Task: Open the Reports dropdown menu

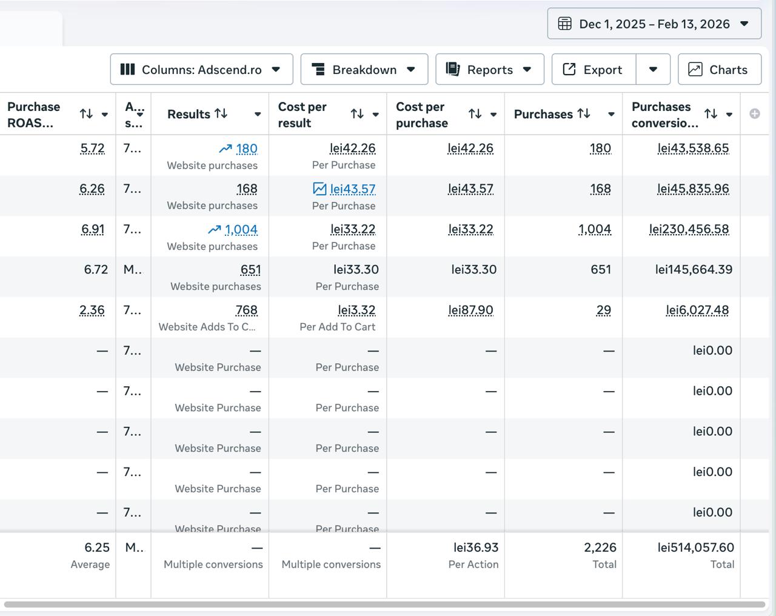Action: (x=490, y=70)
